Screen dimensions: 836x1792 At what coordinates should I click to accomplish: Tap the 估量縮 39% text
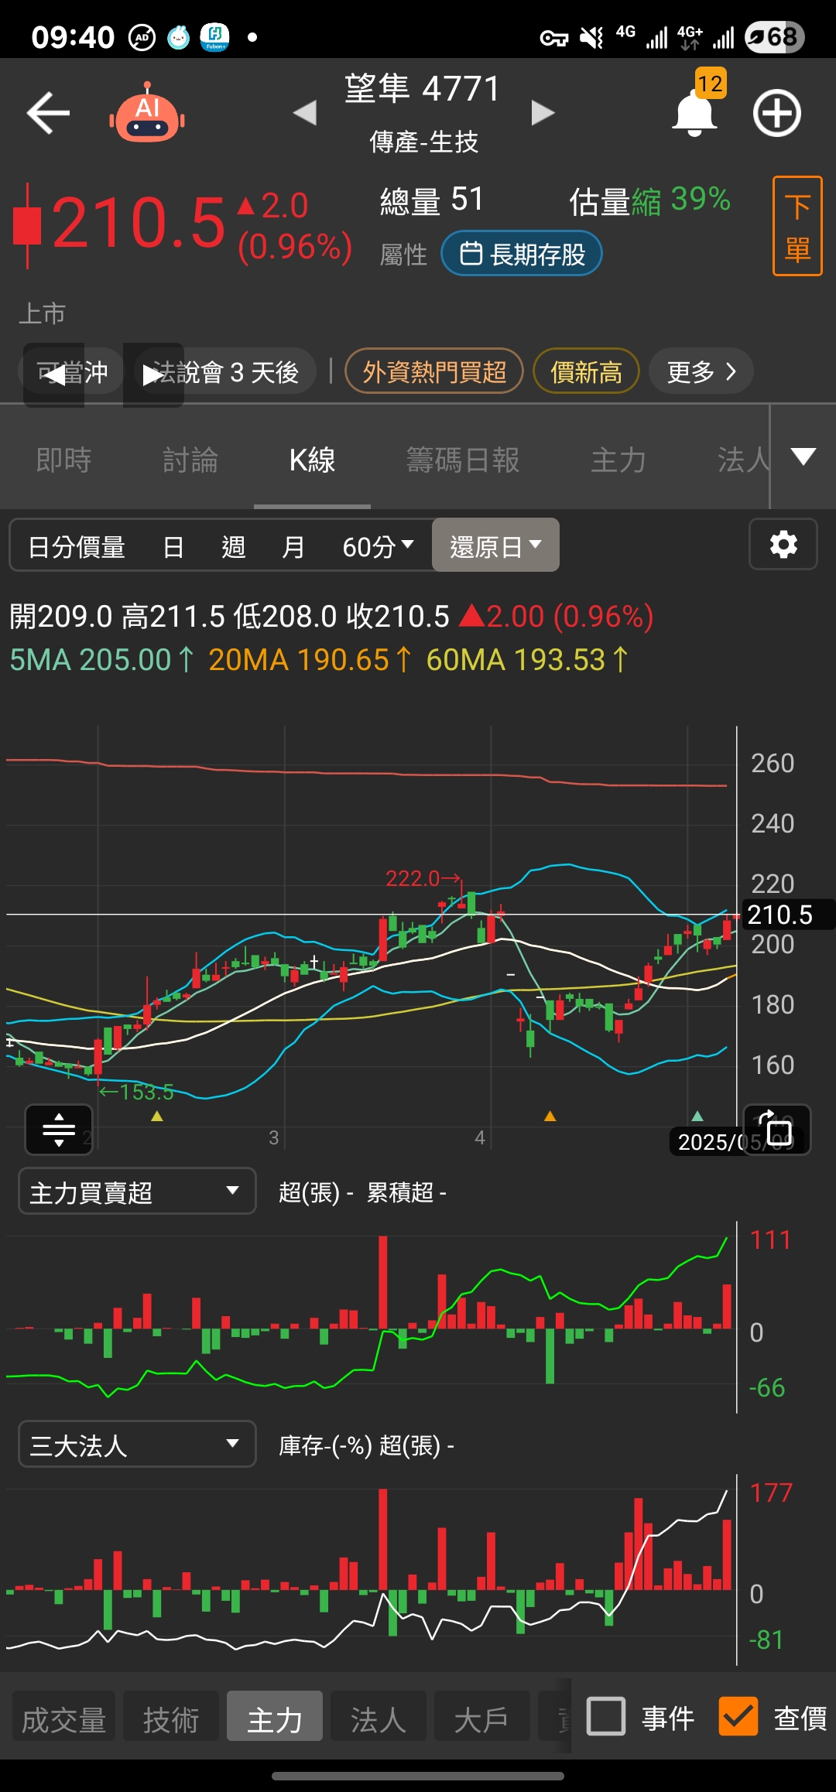[x=649, y=200]
